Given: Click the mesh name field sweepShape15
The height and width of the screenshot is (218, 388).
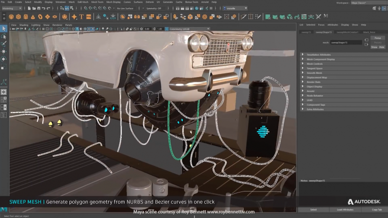Looking at the screenshot, I should tap(346, 42).
